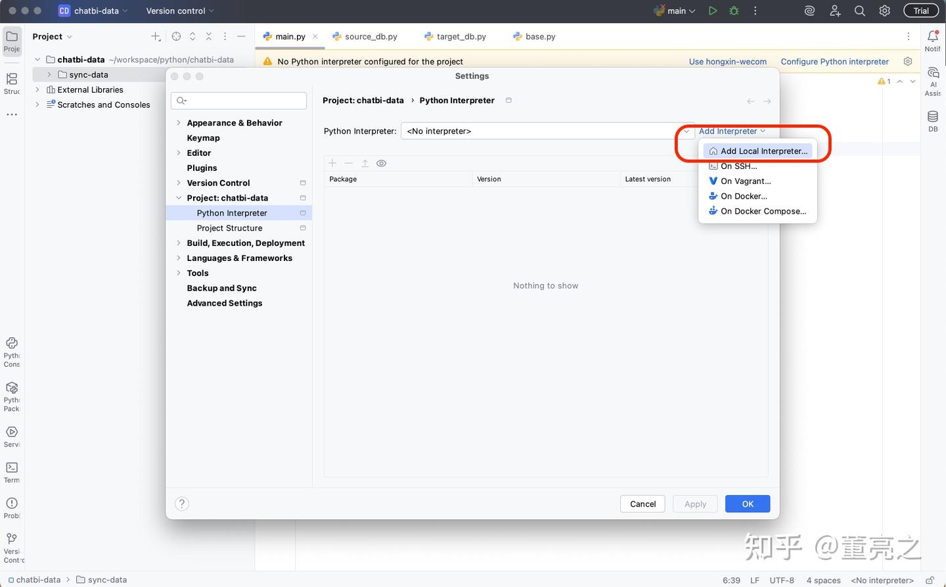Click the upgrade package arrow icon
Screen dimensions: 946x587
(365, 163)
